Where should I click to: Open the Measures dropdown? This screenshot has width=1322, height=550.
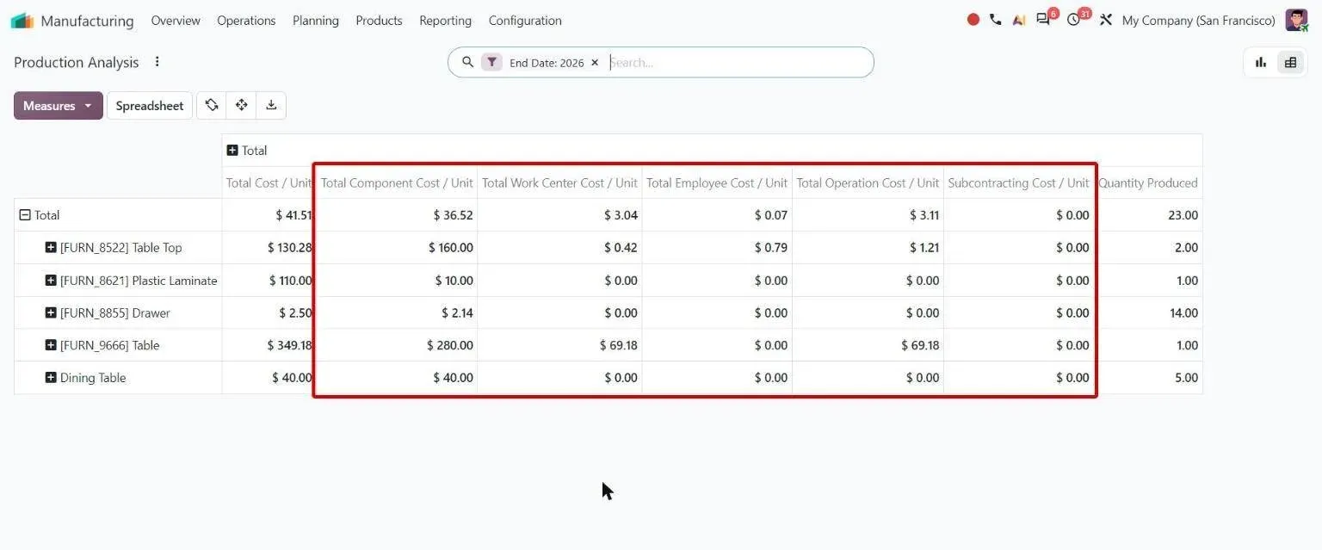(x=58, y=106)
